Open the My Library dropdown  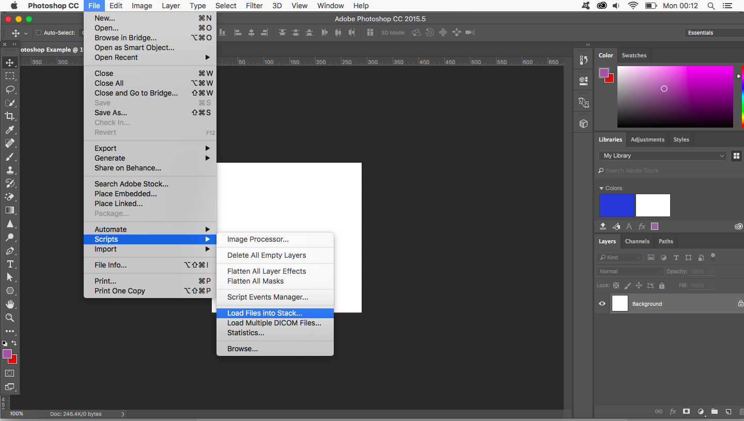point(663,155)
